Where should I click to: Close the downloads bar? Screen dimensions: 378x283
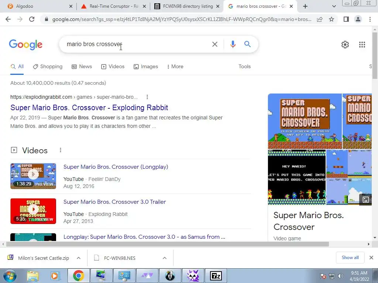(x=371, y=258)
